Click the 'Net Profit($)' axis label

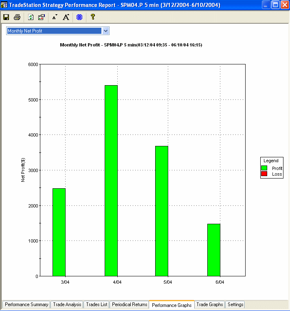(23, 170)
